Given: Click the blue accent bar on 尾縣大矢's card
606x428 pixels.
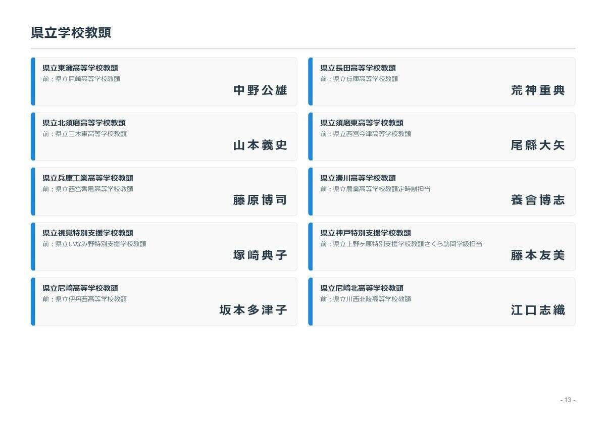Looking at the screenshot, I should click(x=311, y=136).
